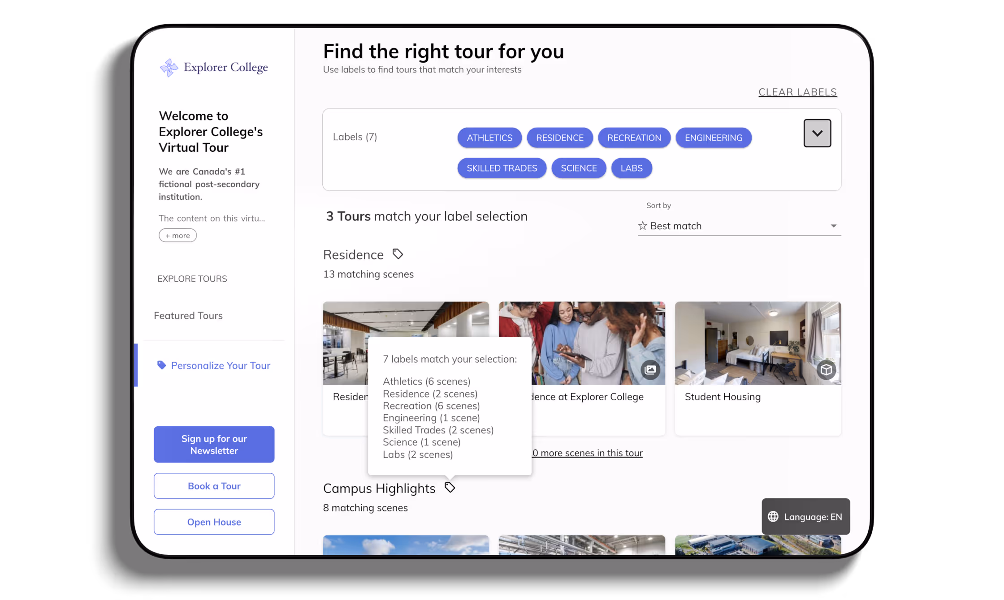Toggle the RECREATION label chip

tap(634, 138)
